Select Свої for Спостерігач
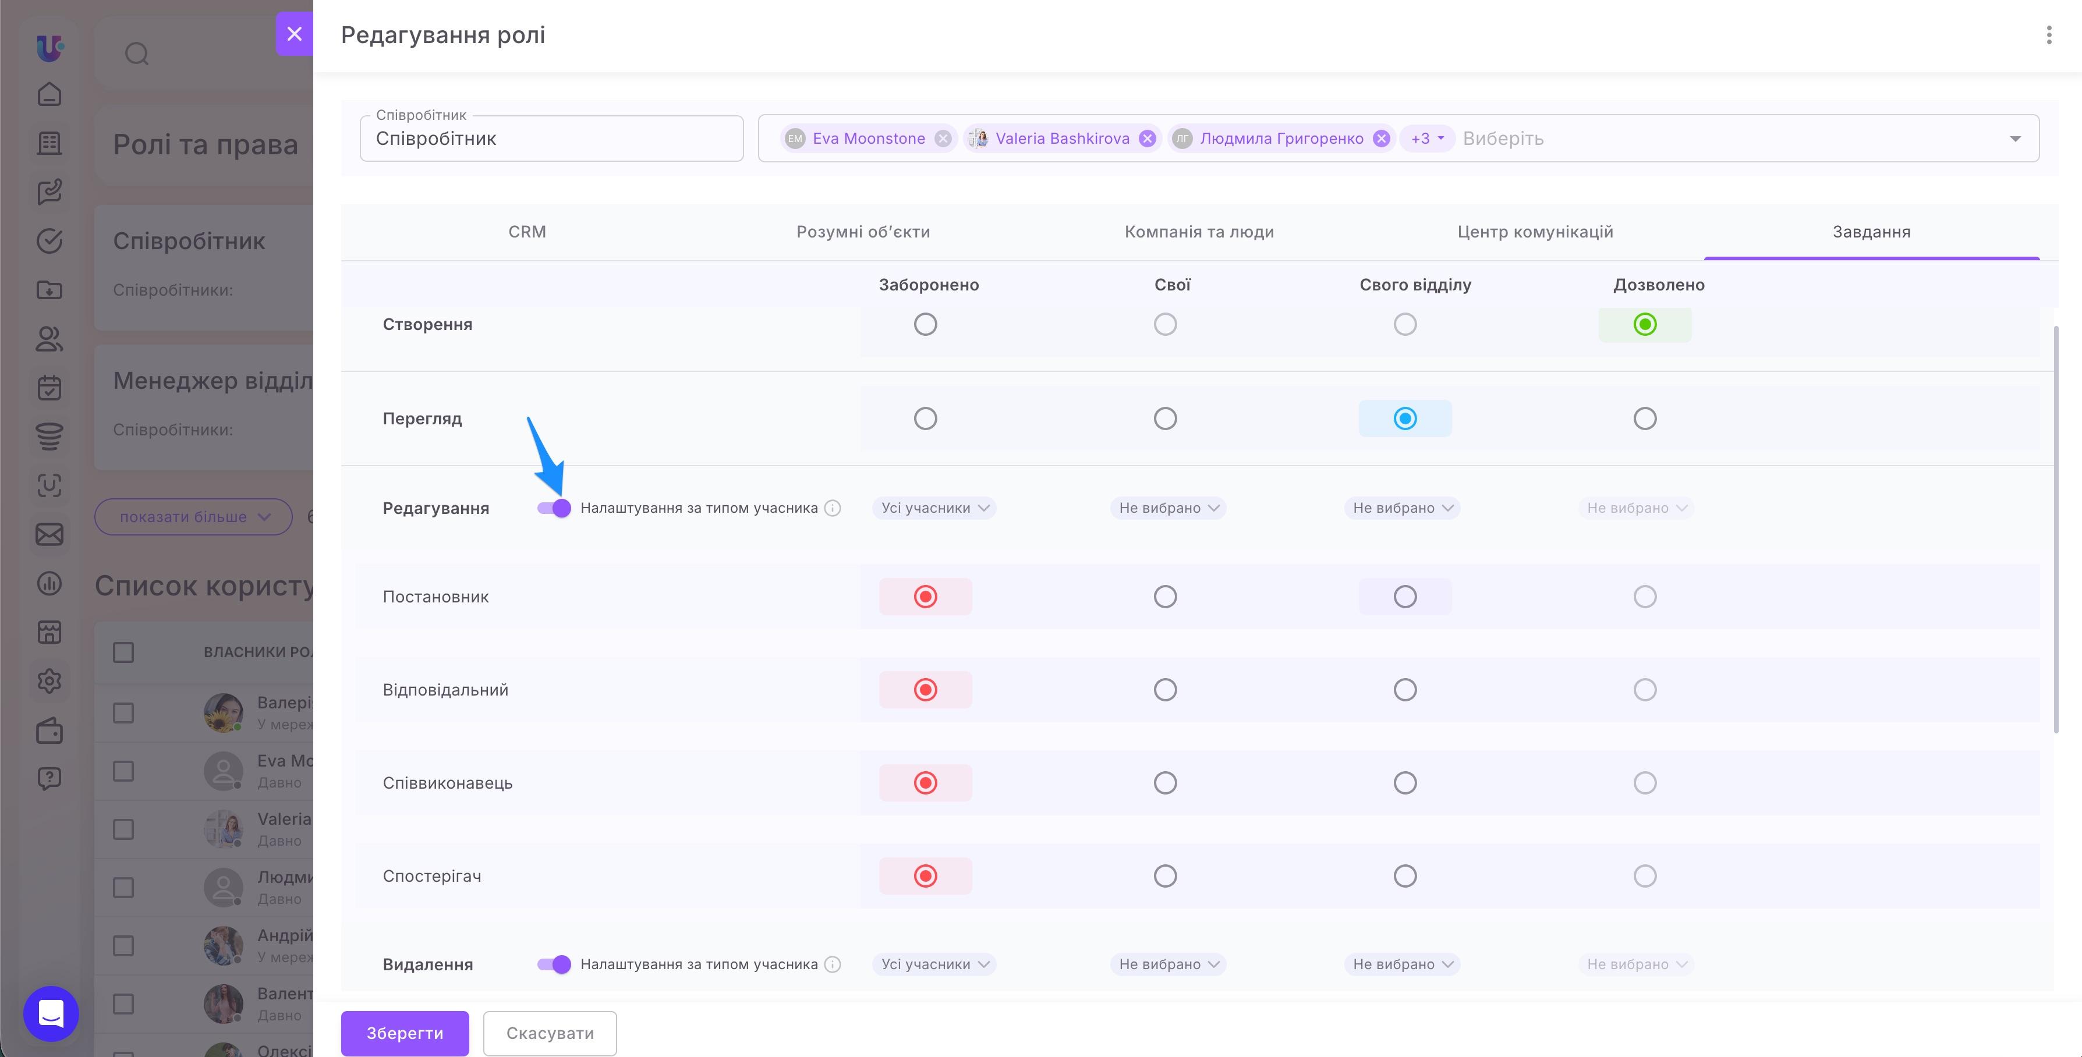 click(1164, 876)
